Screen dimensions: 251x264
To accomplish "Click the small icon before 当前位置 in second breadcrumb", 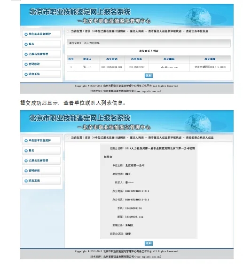I will pos(68,138).
